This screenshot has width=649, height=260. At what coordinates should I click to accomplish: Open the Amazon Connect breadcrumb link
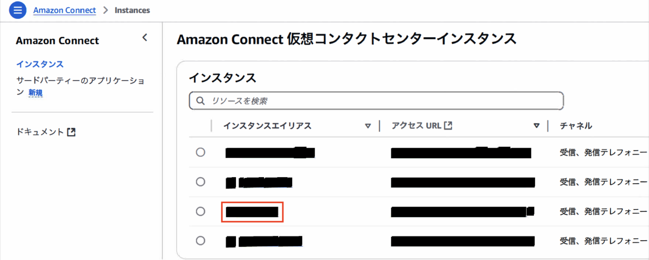click(x=64, y=10)
